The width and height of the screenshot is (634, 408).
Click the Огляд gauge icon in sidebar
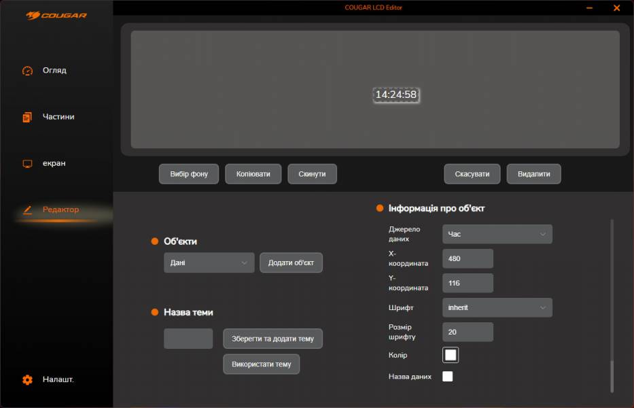tap(27, 71)
